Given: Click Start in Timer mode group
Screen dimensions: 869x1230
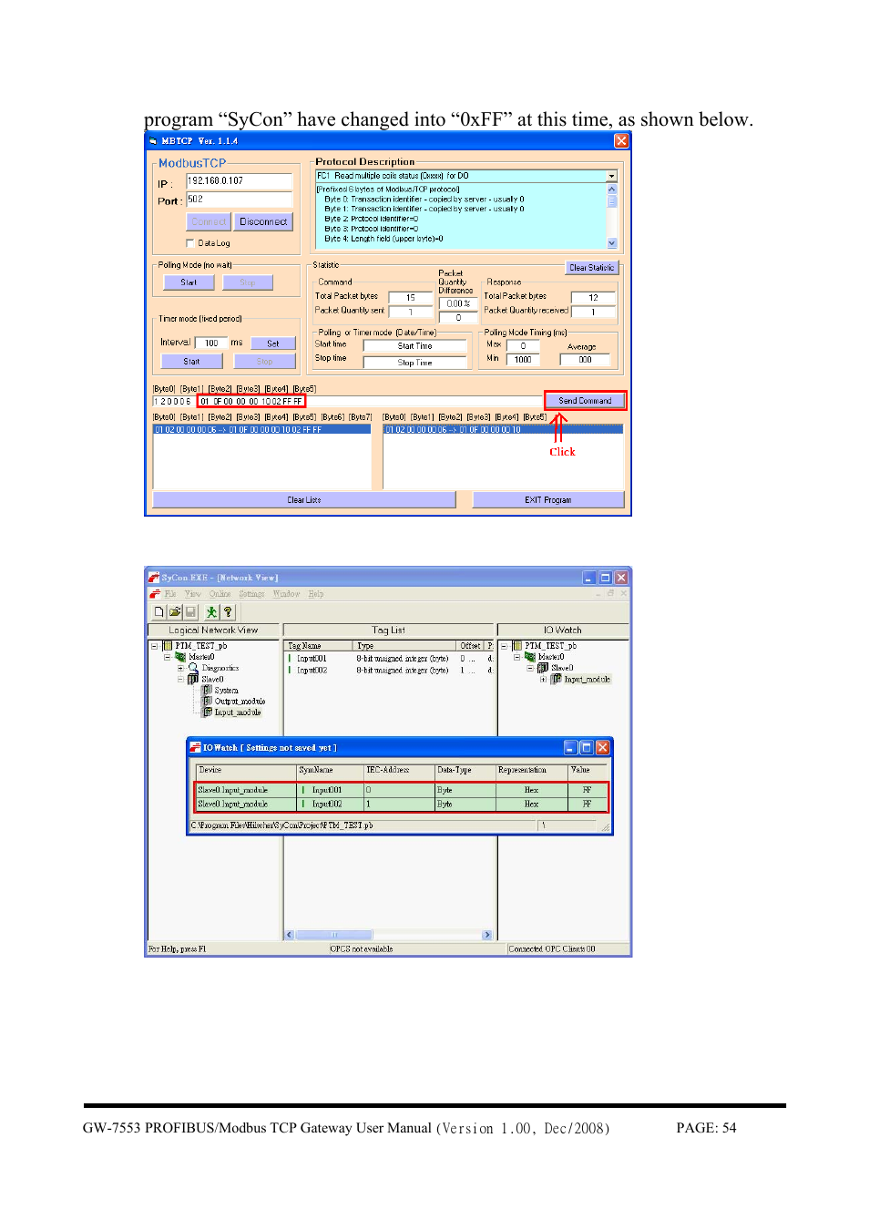Looking at the screenshot, I should coord(191,362).
